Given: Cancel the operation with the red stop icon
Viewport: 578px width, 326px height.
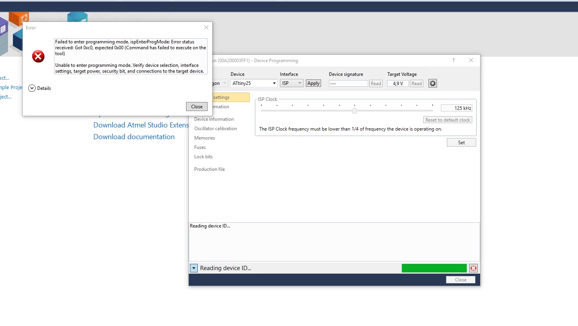Looking at the screenshot, I should (x=473, y=268).
